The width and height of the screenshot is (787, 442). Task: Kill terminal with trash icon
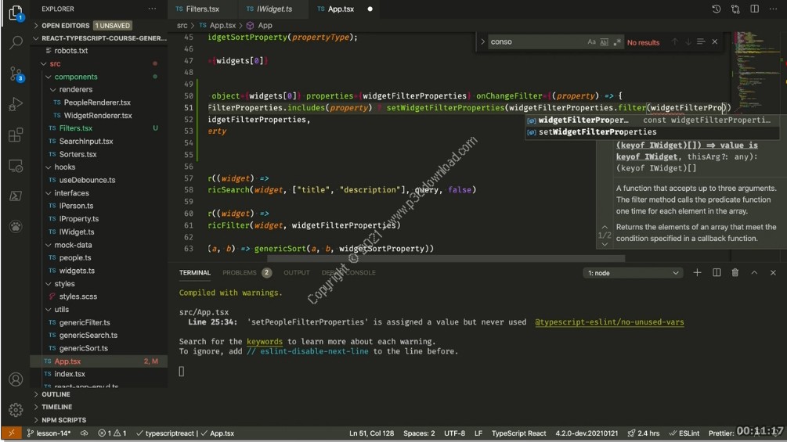tap(735, 272)
